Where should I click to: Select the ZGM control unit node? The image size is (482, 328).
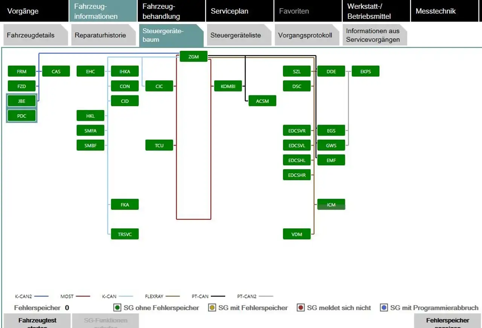194,56
